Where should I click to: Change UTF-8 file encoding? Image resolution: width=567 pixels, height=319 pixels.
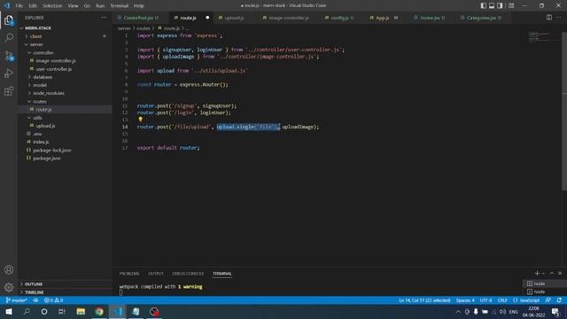[x=485, y=300]
